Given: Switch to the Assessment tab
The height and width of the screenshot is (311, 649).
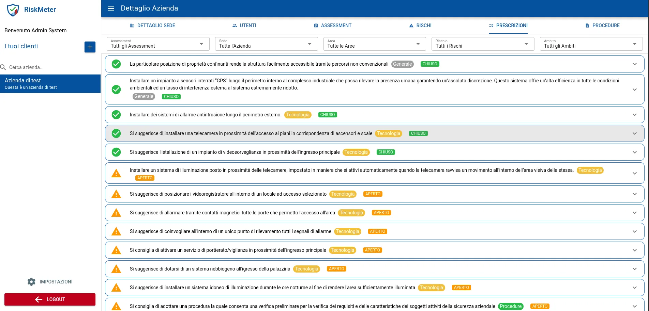Looking at the screenshot, I should pyautogui.click(x=332, y=26).
